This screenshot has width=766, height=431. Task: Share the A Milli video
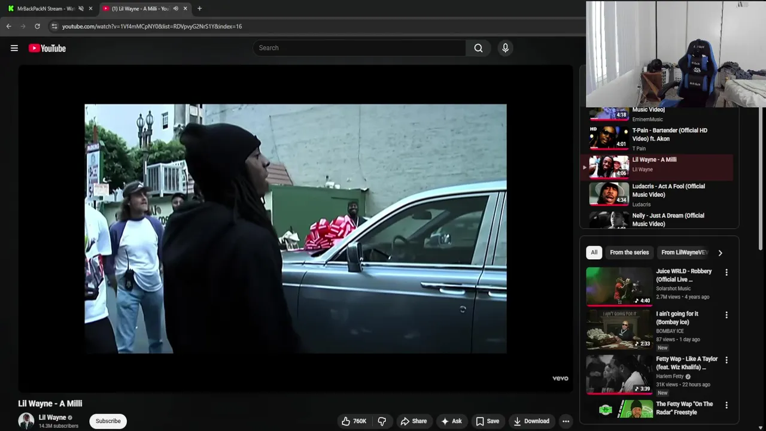click(x=414, y=421)
